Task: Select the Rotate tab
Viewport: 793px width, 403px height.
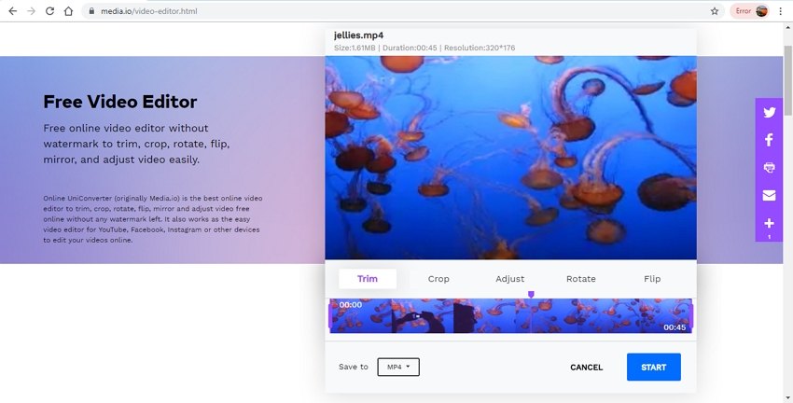Action: point(580,279)
